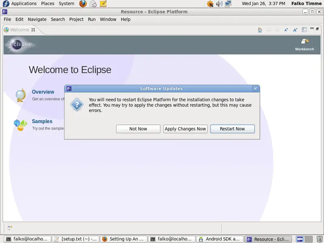The height and width of the screenshot is (243, 324).
Task: Restore the Welcome view panel size
Action: coord(318,29)
